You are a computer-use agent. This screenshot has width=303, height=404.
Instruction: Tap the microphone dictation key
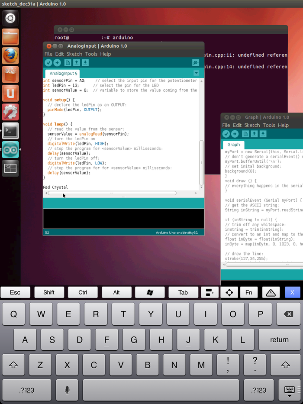(67, 390)
